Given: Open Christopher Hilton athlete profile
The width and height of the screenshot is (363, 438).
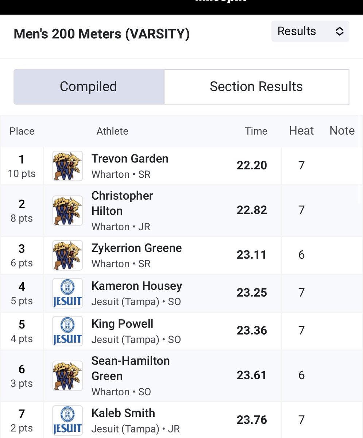Looking at the screenshot, I should (122, 203).
